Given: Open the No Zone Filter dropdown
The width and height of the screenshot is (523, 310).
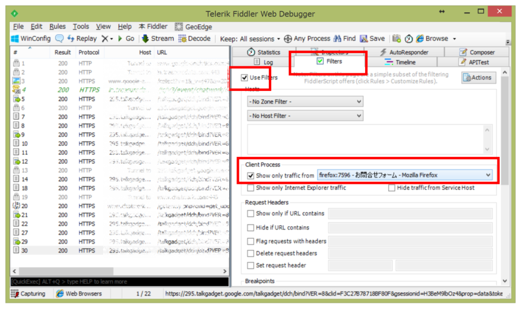Looking at the screenshot, I should click(x=305, y=101).
